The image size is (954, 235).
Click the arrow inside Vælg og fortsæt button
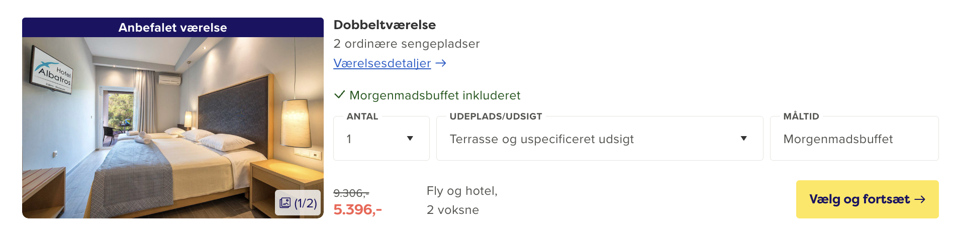point(920,199)
